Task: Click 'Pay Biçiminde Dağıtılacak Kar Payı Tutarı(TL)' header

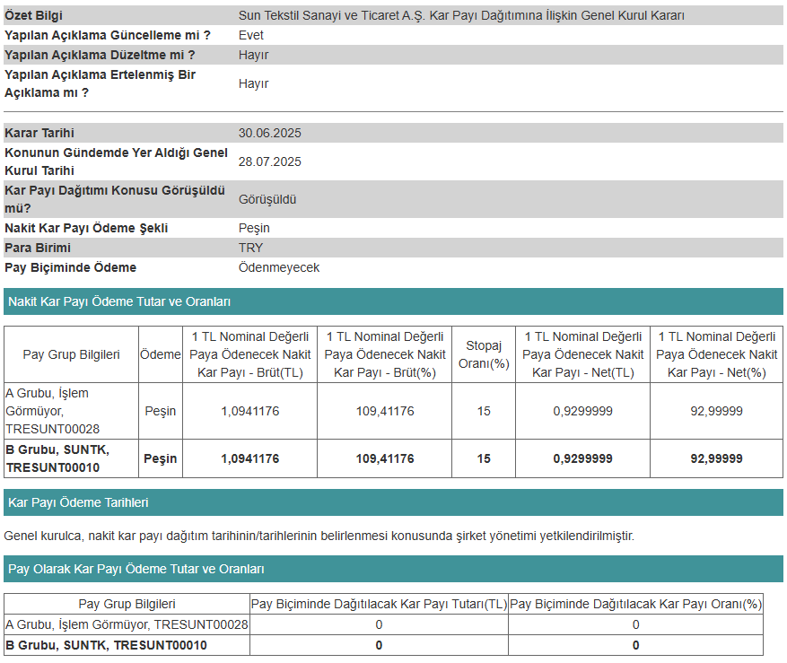Action: (379, 605)
